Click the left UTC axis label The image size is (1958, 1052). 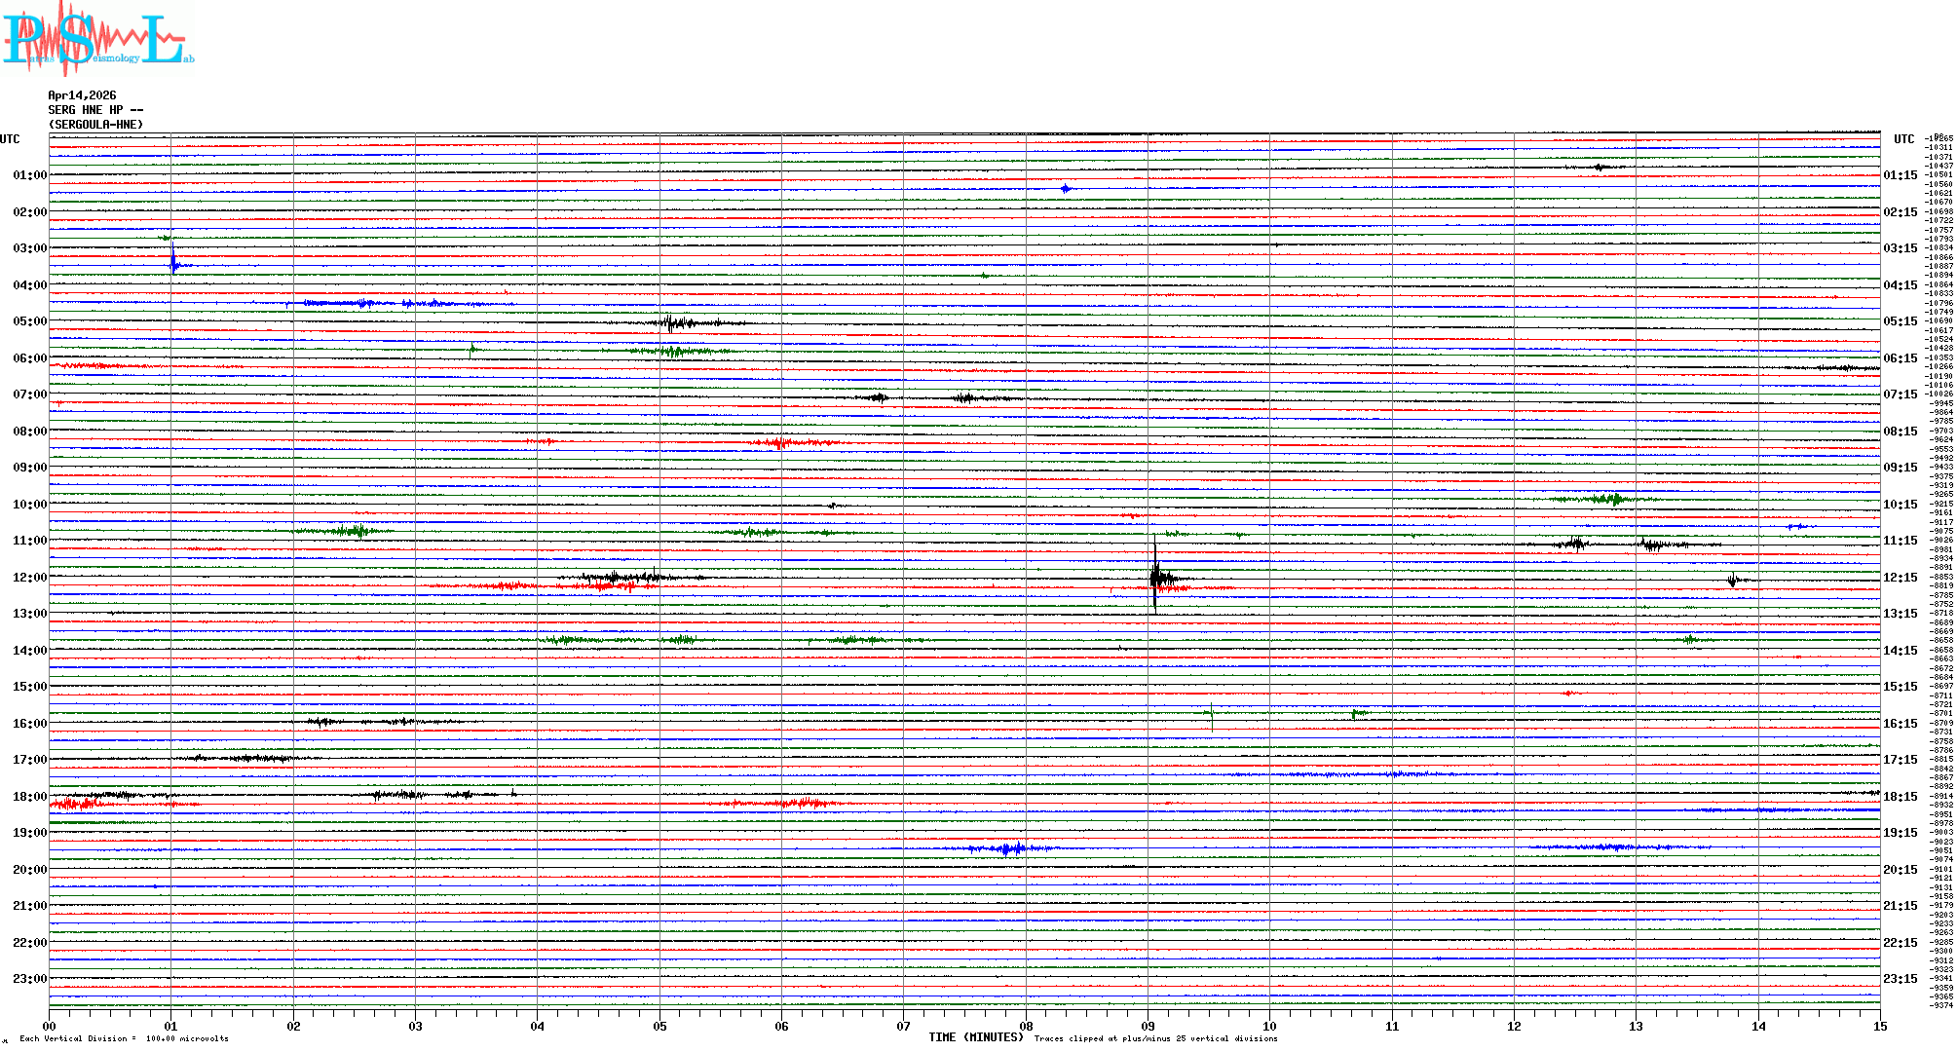point(10,139)
